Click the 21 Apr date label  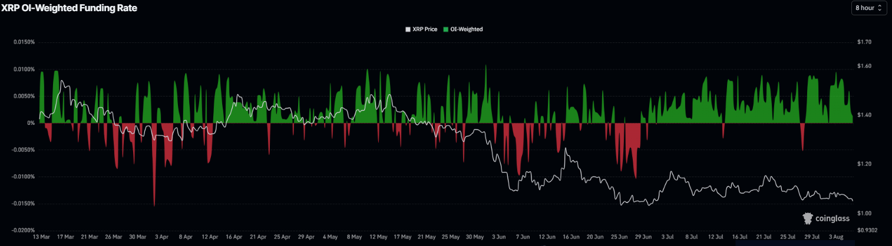[257, 237]
